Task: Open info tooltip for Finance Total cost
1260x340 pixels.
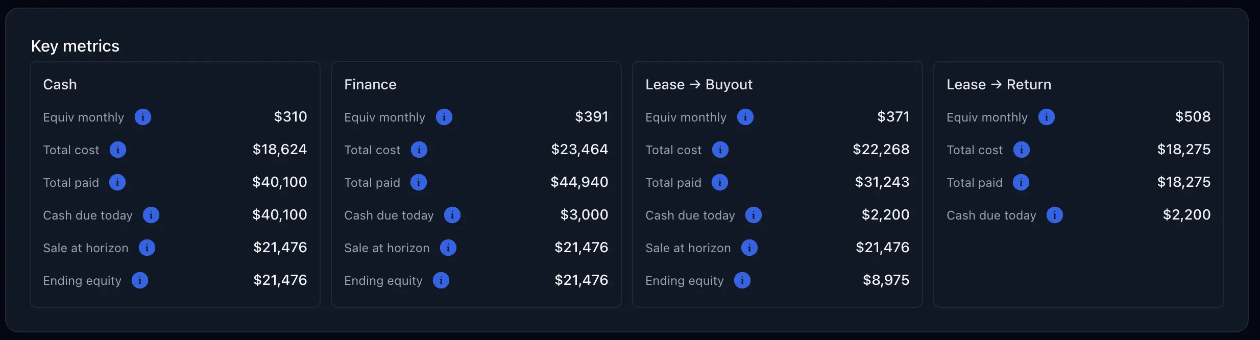Action: point(419,150)
